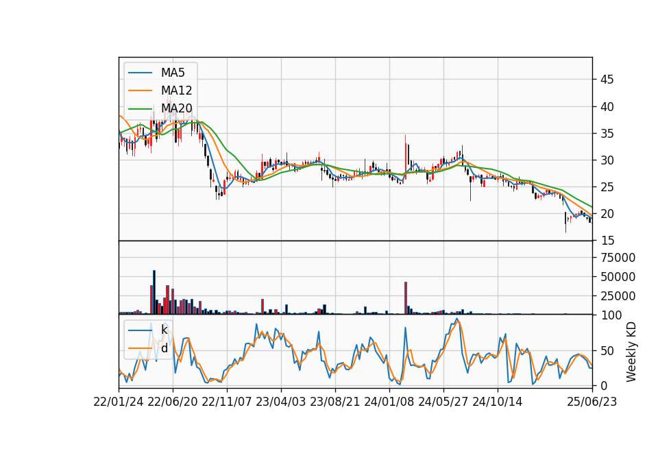
Task: Click the tallest volume bar near 22/06/20
Action: 154,292
